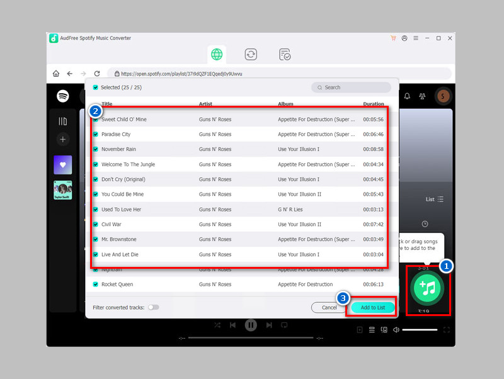504x379 pixels.
Task: Open the user account icon
Action: click(x=404, y=38)
